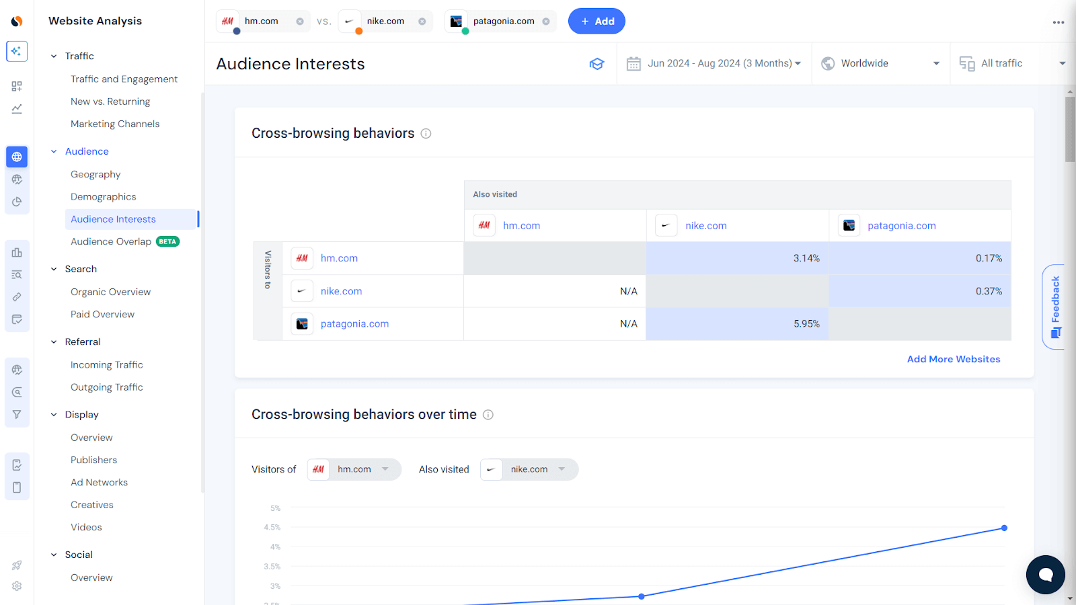Open the chat bubble at bottom right
This screenshot has height=605, width=1076.
1044,575
